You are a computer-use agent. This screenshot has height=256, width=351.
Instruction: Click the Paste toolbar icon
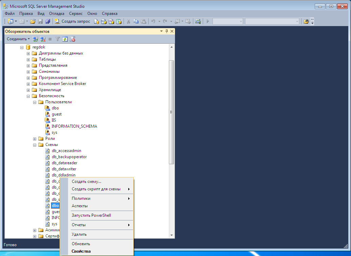144,21
